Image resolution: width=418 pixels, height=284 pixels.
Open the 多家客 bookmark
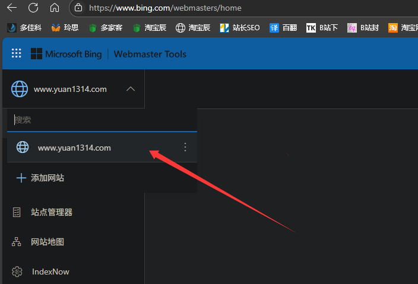click(105, 28)
